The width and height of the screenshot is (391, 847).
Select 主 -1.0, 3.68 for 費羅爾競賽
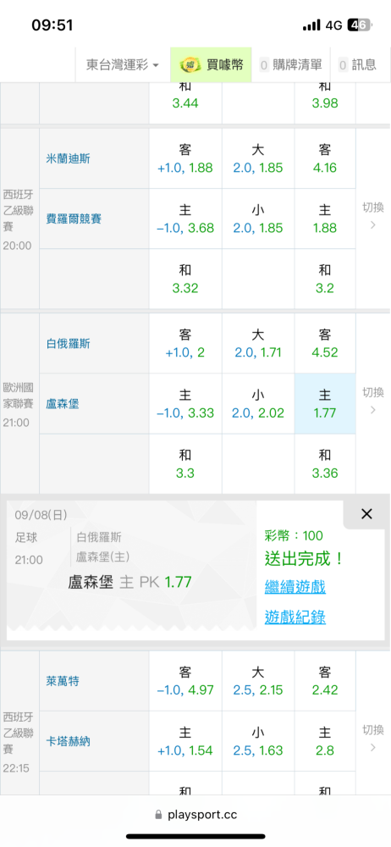[x=185, y=219]
